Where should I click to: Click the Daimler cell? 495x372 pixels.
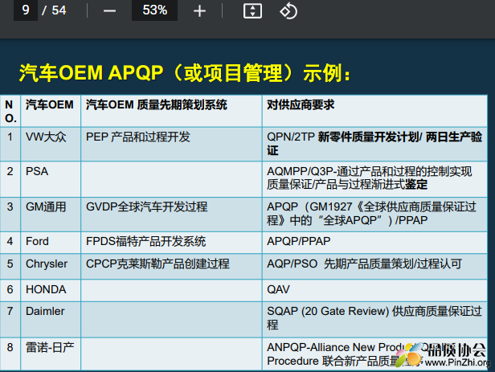[x=51, y=319]
